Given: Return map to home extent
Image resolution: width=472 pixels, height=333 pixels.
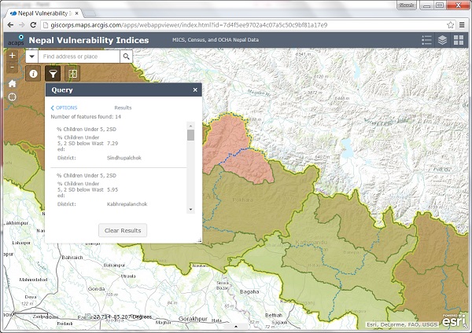Looking at the screenshot, I should (x=12, y=83).
